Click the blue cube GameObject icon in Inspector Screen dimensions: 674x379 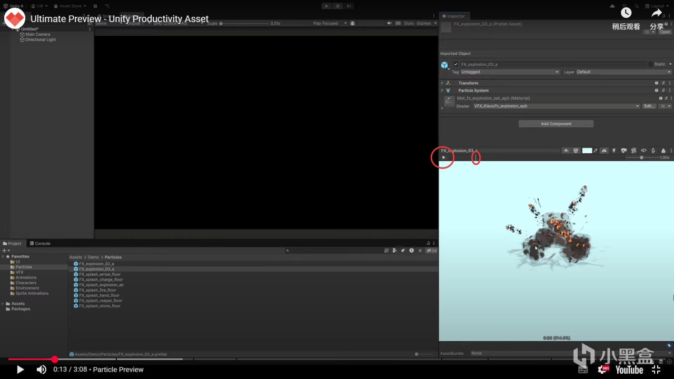(x=444, y=65)
